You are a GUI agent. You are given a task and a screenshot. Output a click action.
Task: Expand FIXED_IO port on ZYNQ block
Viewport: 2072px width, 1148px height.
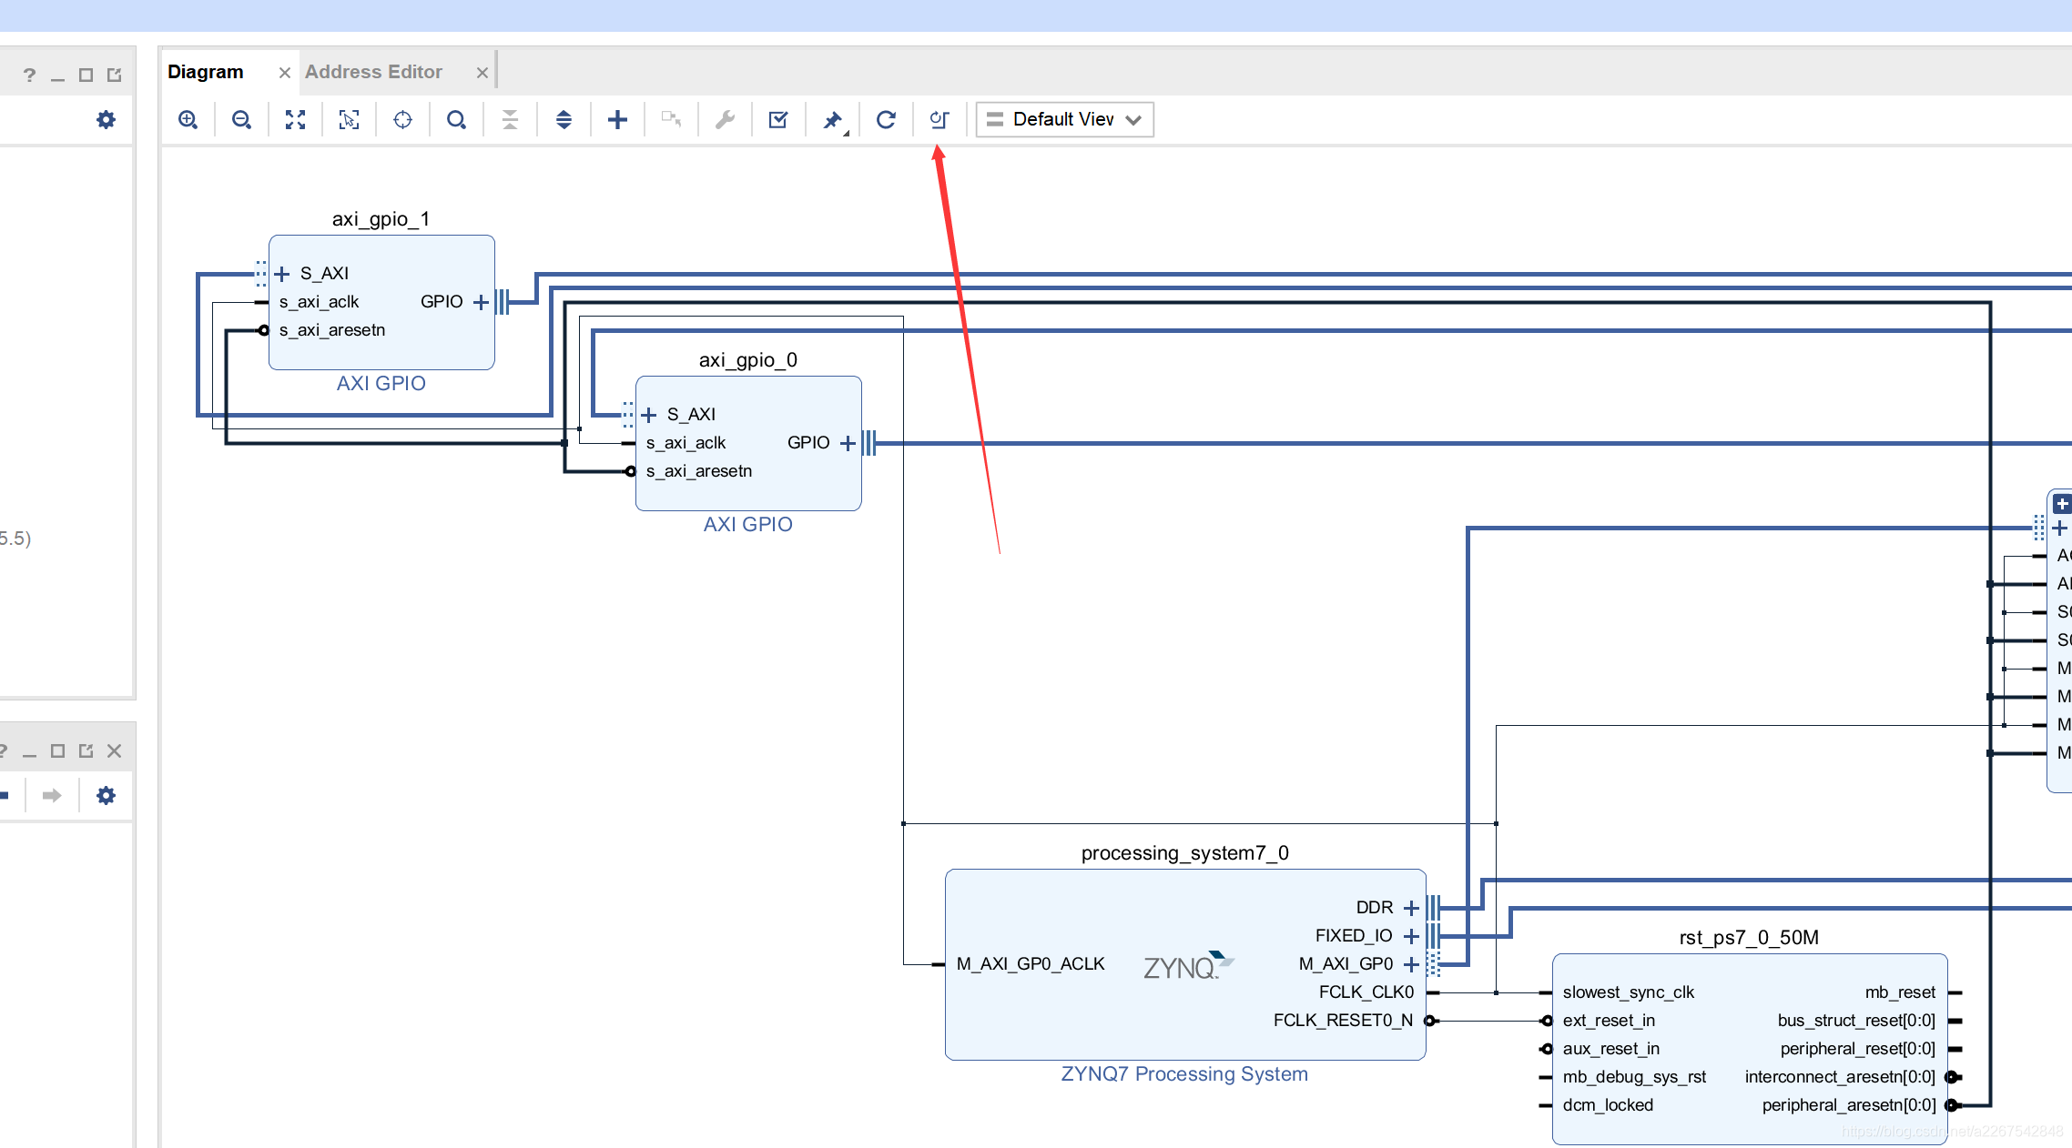[1411, 936]
